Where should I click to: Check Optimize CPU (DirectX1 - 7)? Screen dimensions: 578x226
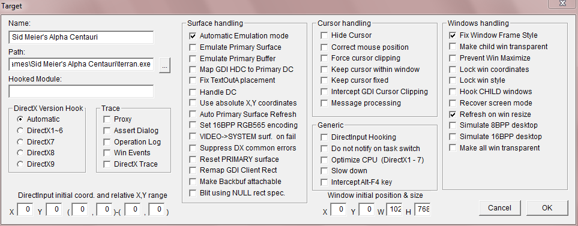click(324, 160)
